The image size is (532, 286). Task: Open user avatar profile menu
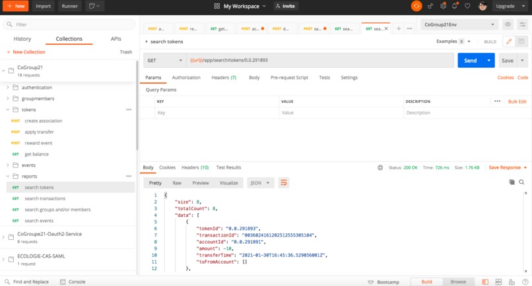point(482,6)
